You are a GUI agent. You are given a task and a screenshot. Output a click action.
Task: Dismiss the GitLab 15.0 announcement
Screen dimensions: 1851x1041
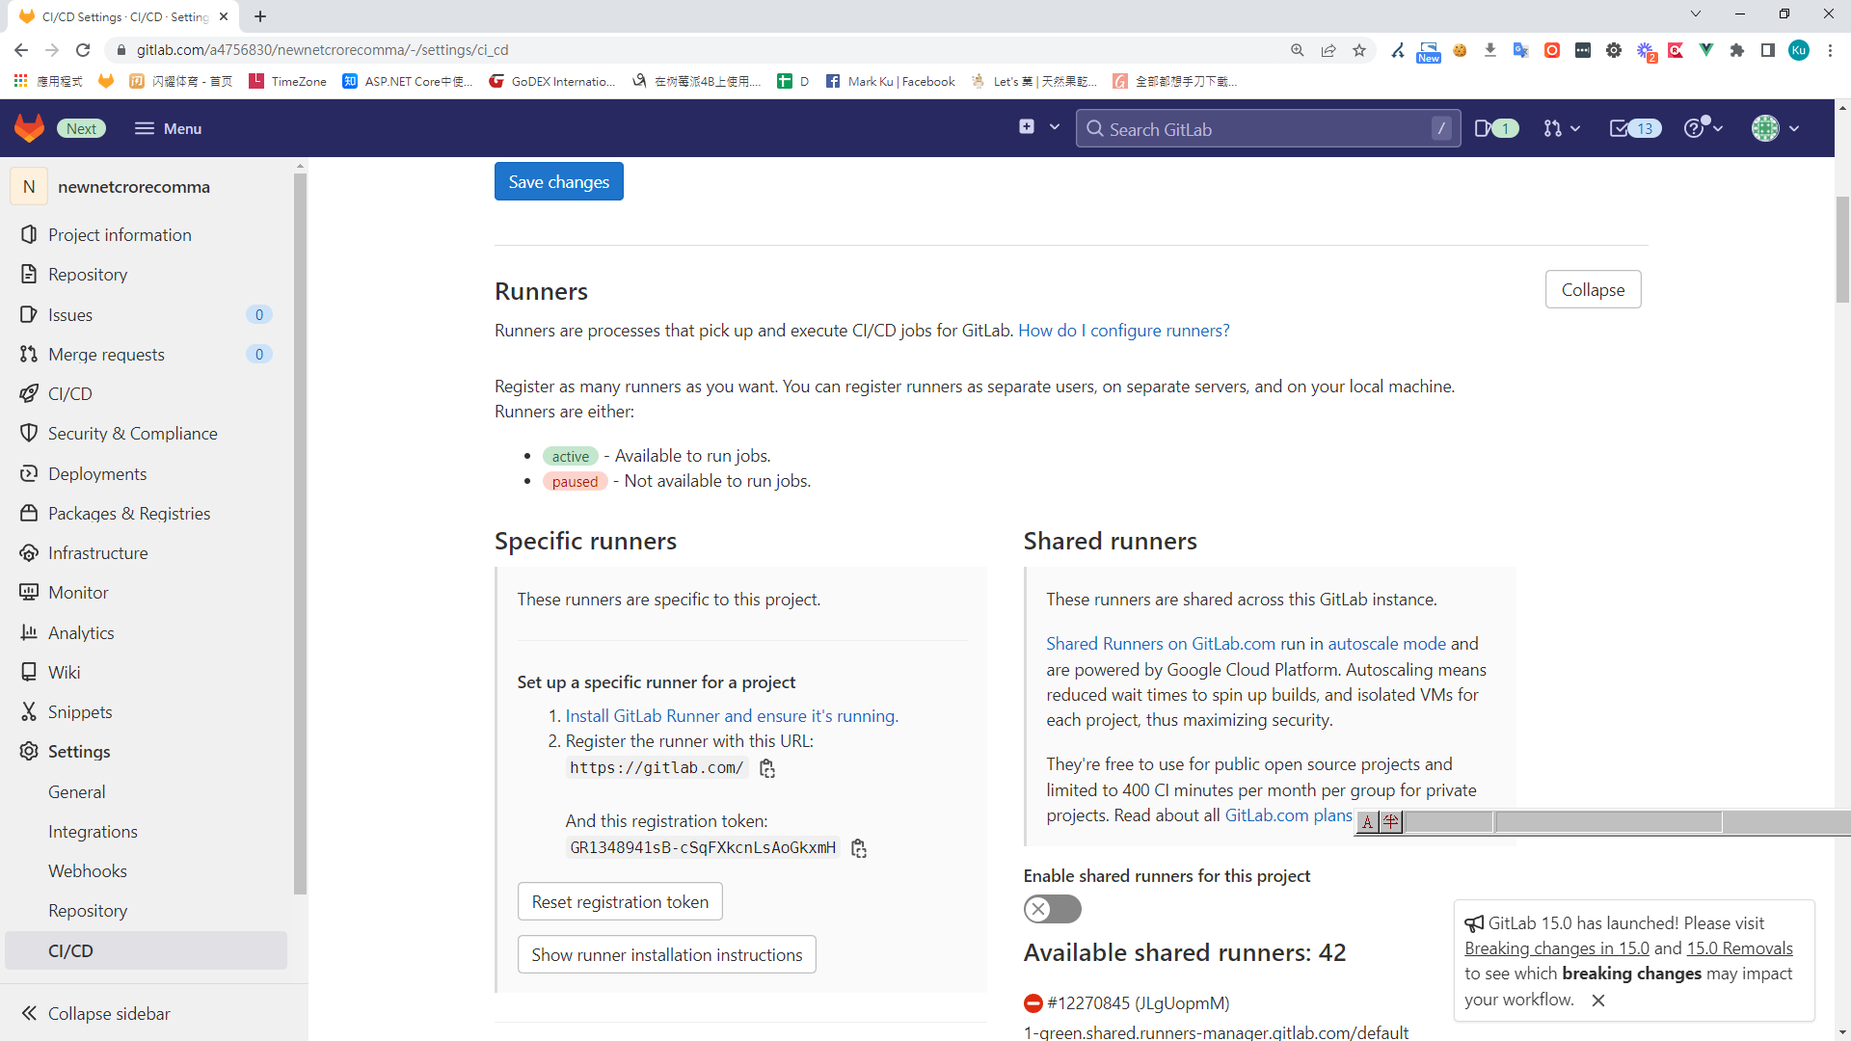(x=1598, y=1001)
